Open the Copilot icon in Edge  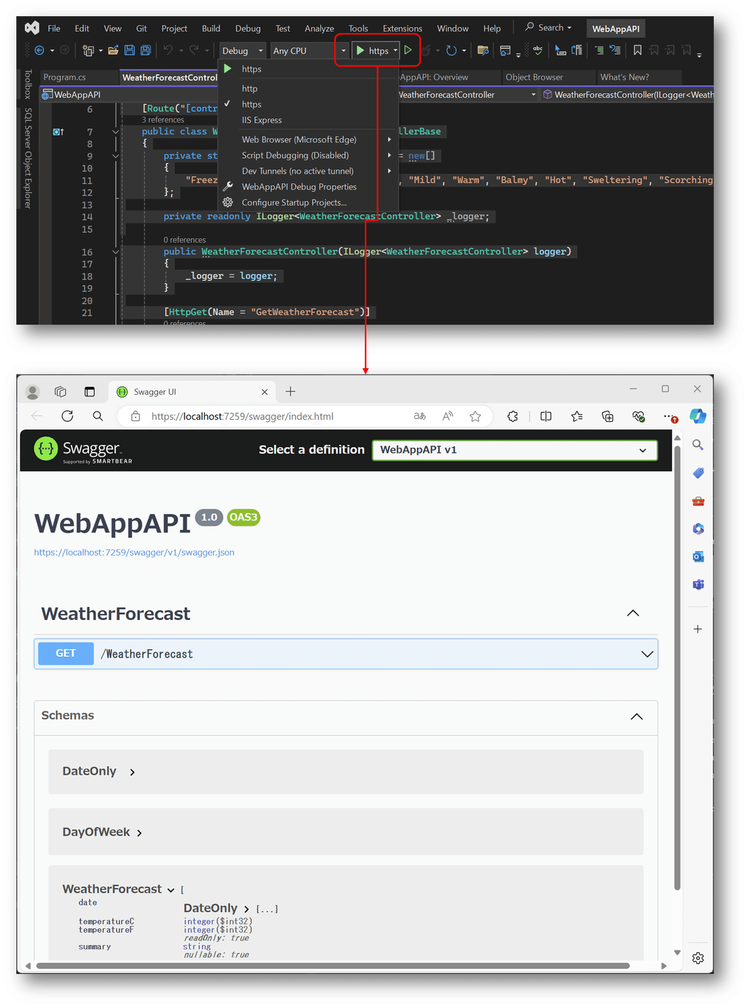pos(698,416)
